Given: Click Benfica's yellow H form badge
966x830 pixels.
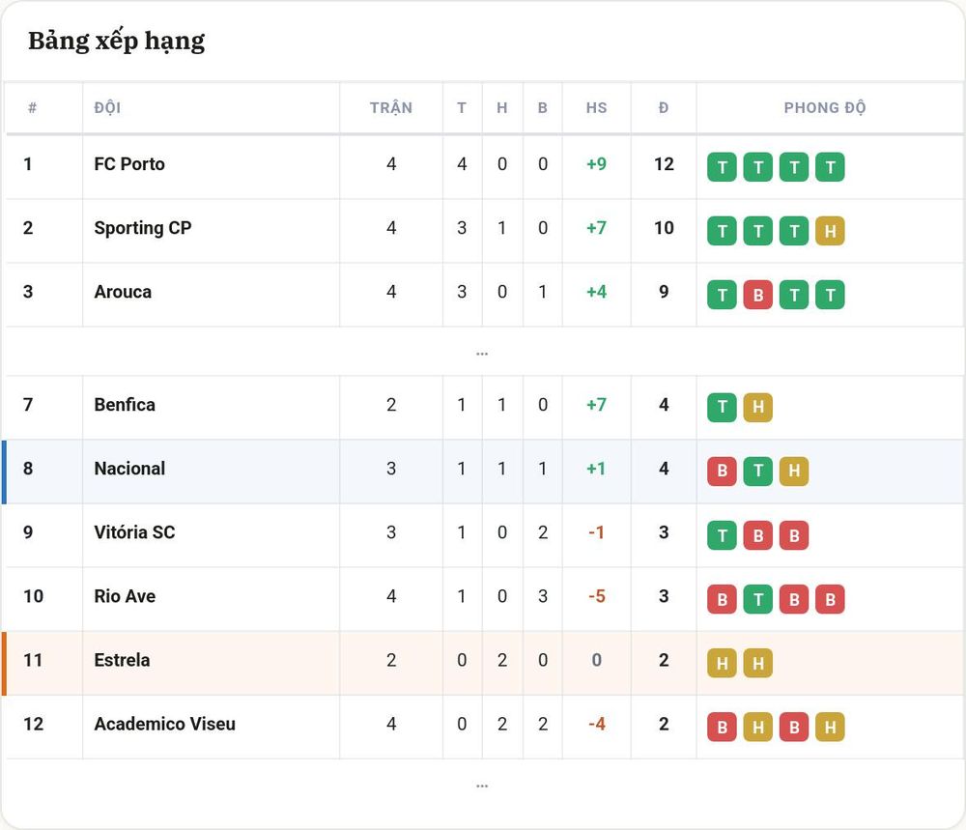Looking at the screenshot, I should (757, 408).
